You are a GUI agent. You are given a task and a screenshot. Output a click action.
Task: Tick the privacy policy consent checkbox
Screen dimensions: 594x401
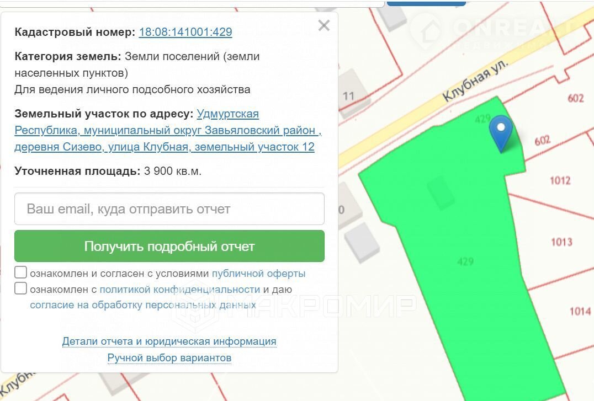coord(21,288)
